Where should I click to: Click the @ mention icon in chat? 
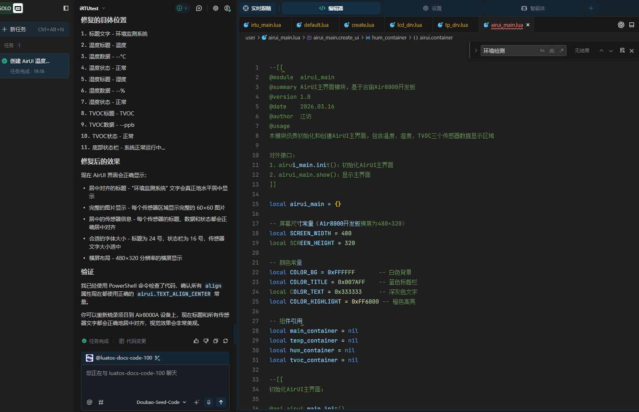click(90, 402)
